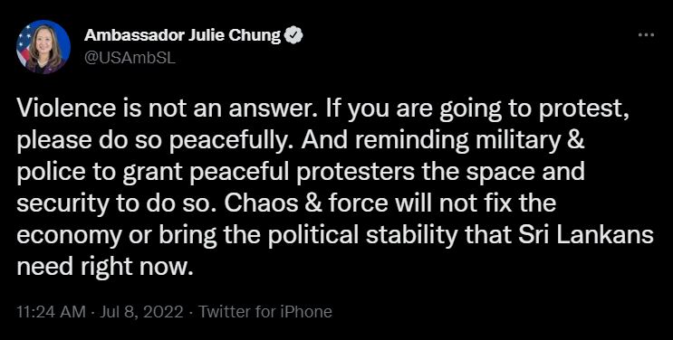The width and height of the screenshot is (673, 340).
Task: Click the ampersand after the word military
Action: tap(576, 141)
